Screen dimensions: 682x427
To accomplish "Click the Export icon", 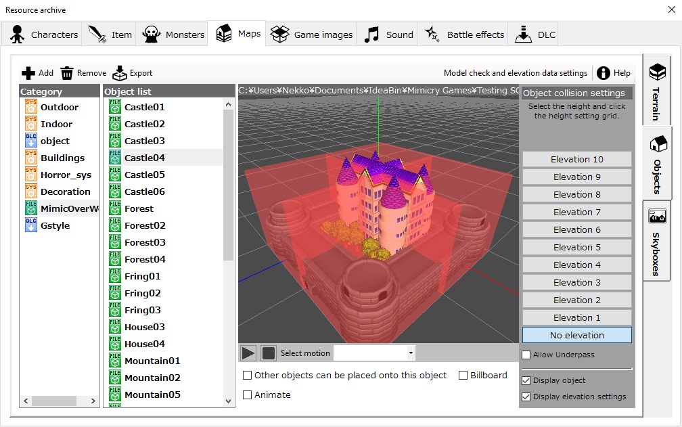I will 120,73.
